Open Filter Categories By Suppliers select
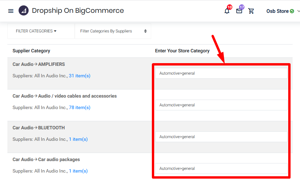Screen dimensions: 300x182 [x=113, y=31]
